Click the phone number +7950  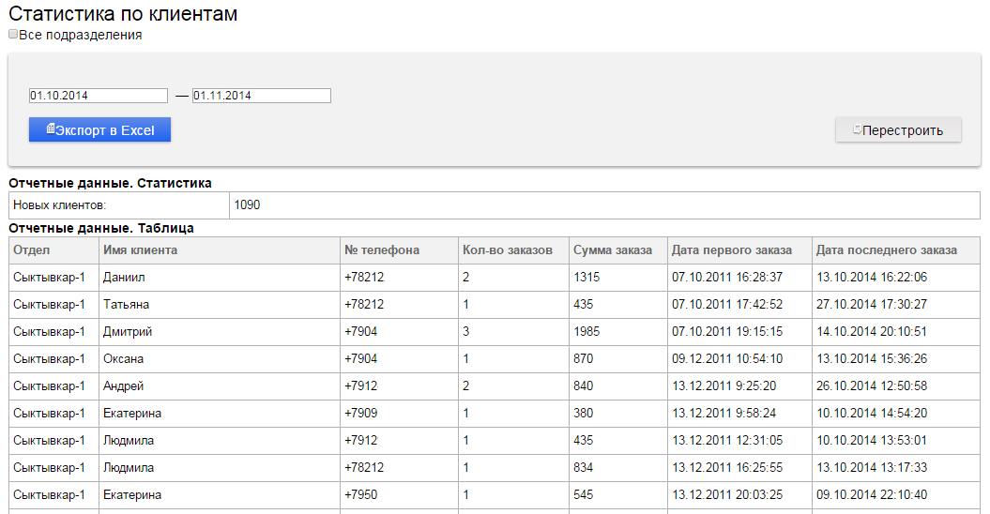tap(361, 494)
